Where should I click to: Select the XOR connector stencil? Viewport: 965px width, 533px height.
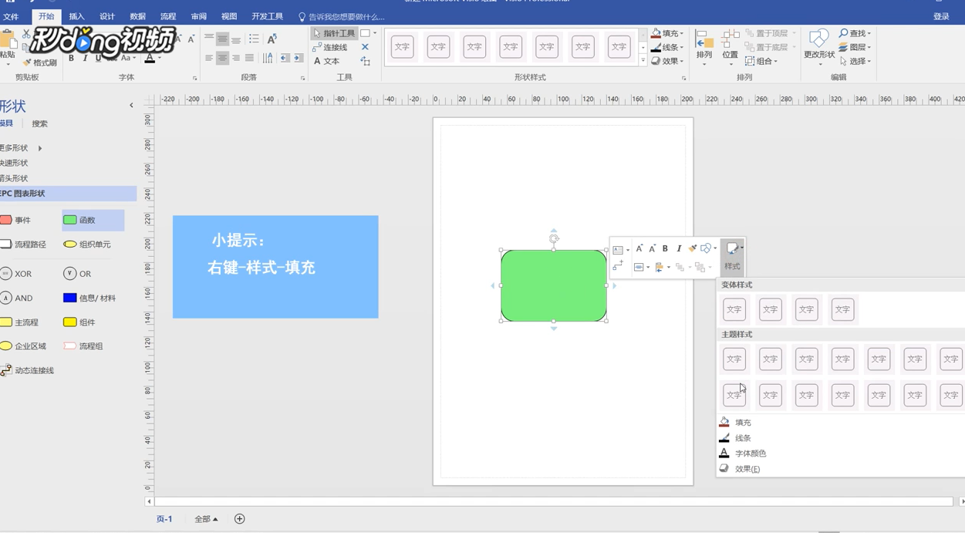[x=17, y=274]
